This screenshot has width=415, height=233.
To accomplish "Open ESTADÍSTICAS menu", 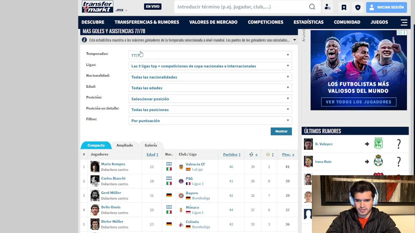I will (308, 22).
